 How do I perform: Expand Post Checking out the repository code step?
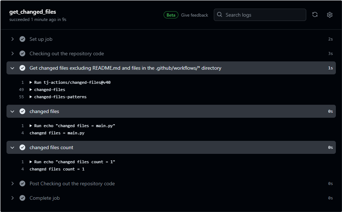pos(13,183)
